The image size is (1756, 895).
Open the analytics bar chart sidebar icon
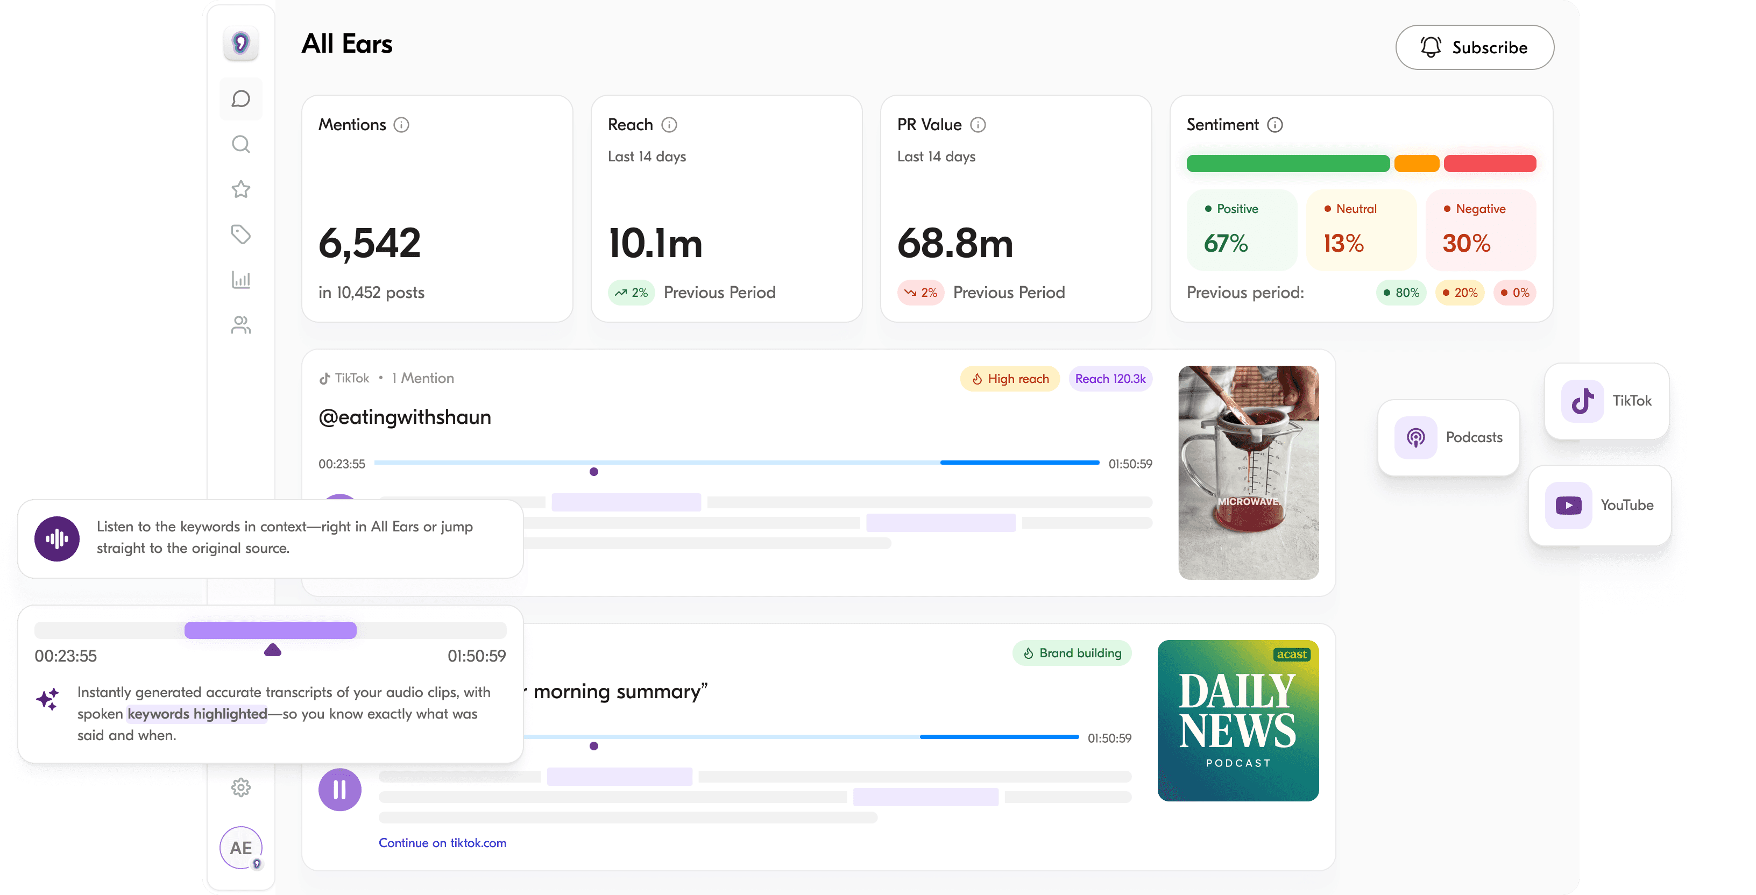click(x=240, y=280)
